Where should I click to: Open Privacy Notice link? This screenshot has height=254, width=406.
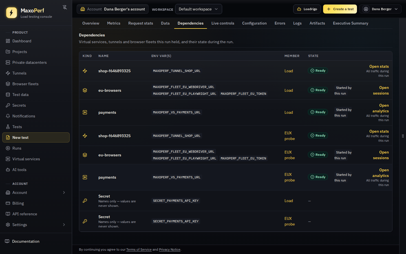tap(170, 249)
